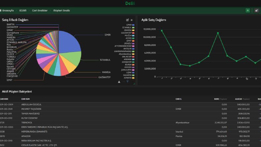
Task: Select the KUTAY OZOKTAY row
Action: 130,118
